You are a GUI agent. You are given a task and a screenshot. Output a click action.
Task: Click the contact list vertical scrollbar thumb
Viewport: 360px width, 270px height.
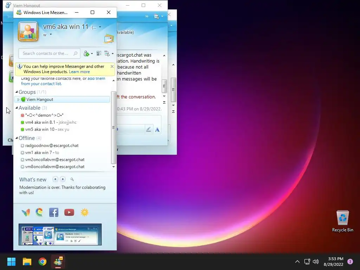(114, 127)
